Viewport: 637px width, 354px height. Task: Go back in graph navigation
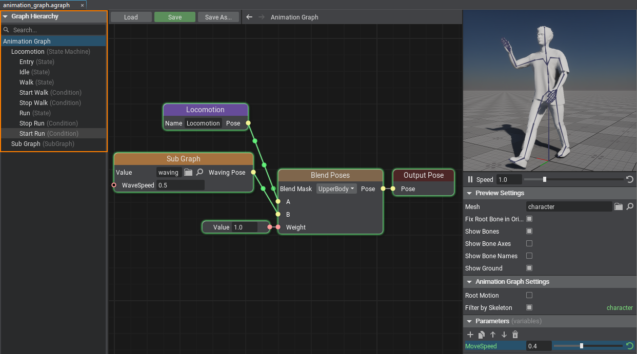tap(249, 17)
